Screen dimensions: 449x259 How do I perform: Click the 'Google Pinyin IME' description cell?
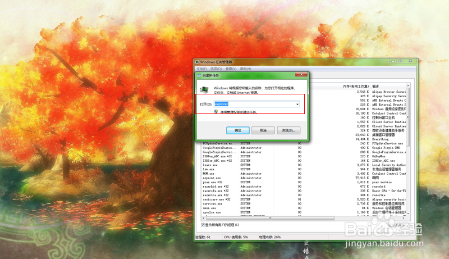click(386, 148)
